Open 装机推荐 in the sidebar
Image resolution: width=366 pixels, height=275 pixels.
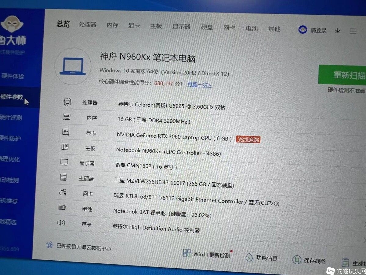(9, 201)
